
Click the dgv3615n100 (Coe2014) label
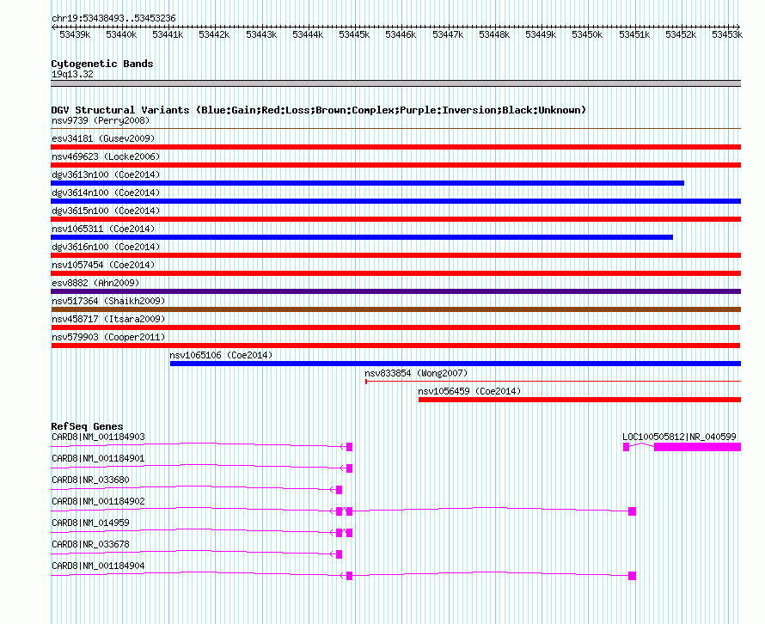(106, 211)
